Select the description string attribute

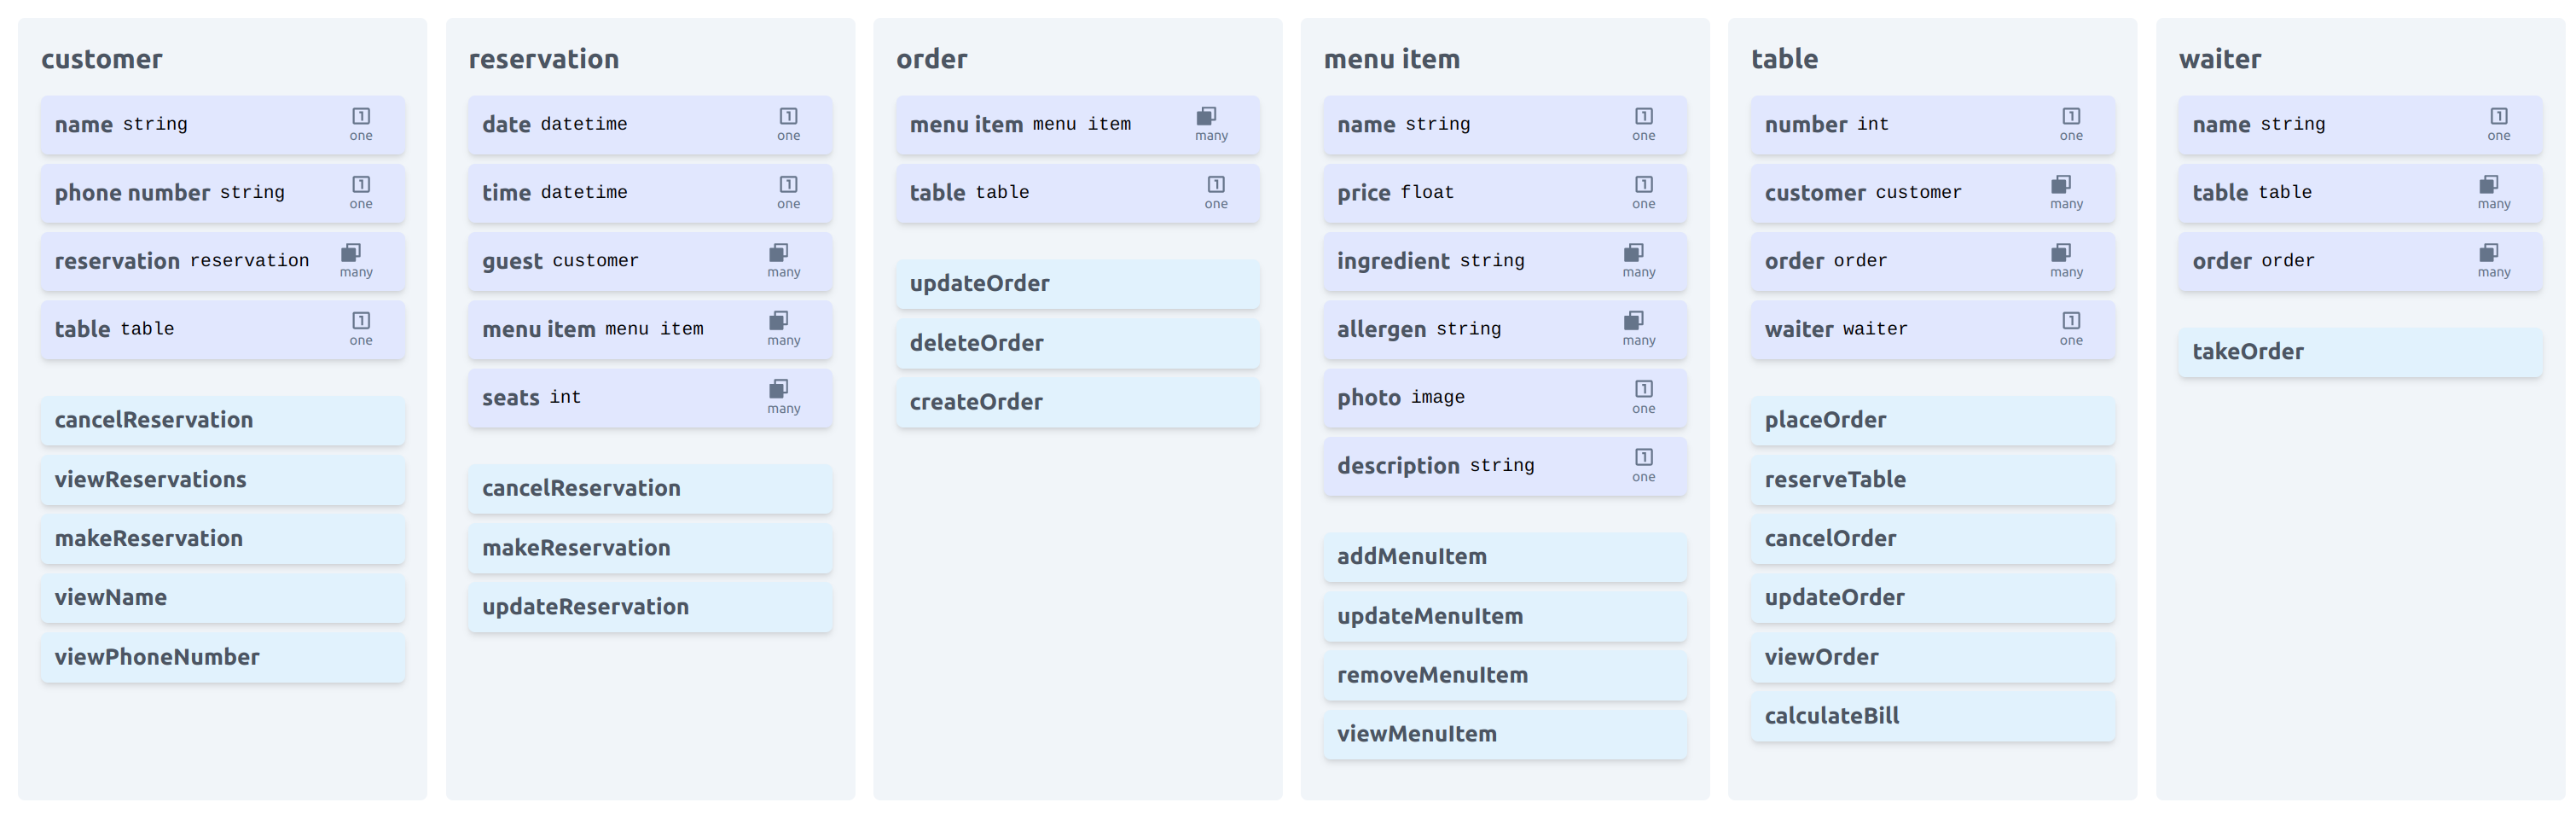pyautogui.click(x=1505, y=466)
